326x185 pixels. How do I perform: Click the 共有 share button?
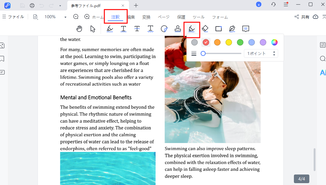coord(302,17)
